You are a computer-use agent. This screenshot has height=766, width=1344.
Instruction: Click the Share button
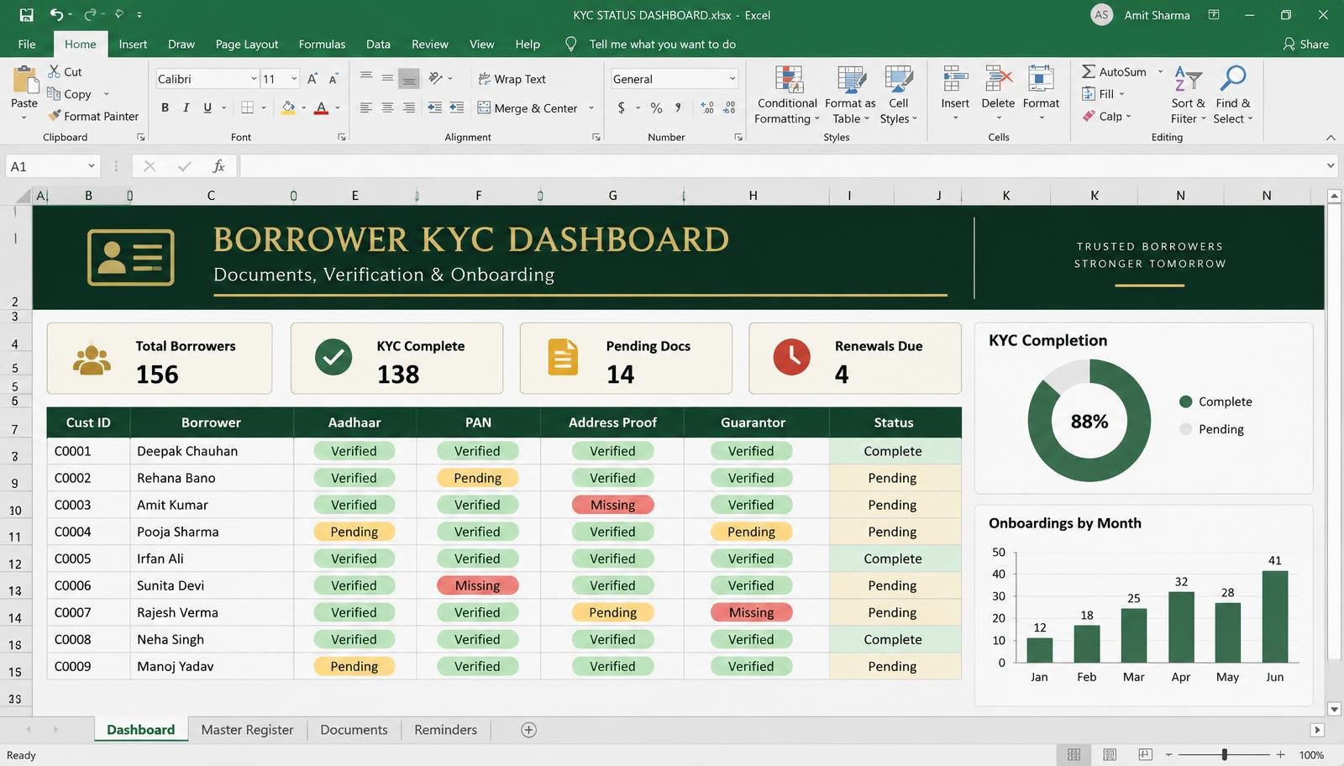1305,44
